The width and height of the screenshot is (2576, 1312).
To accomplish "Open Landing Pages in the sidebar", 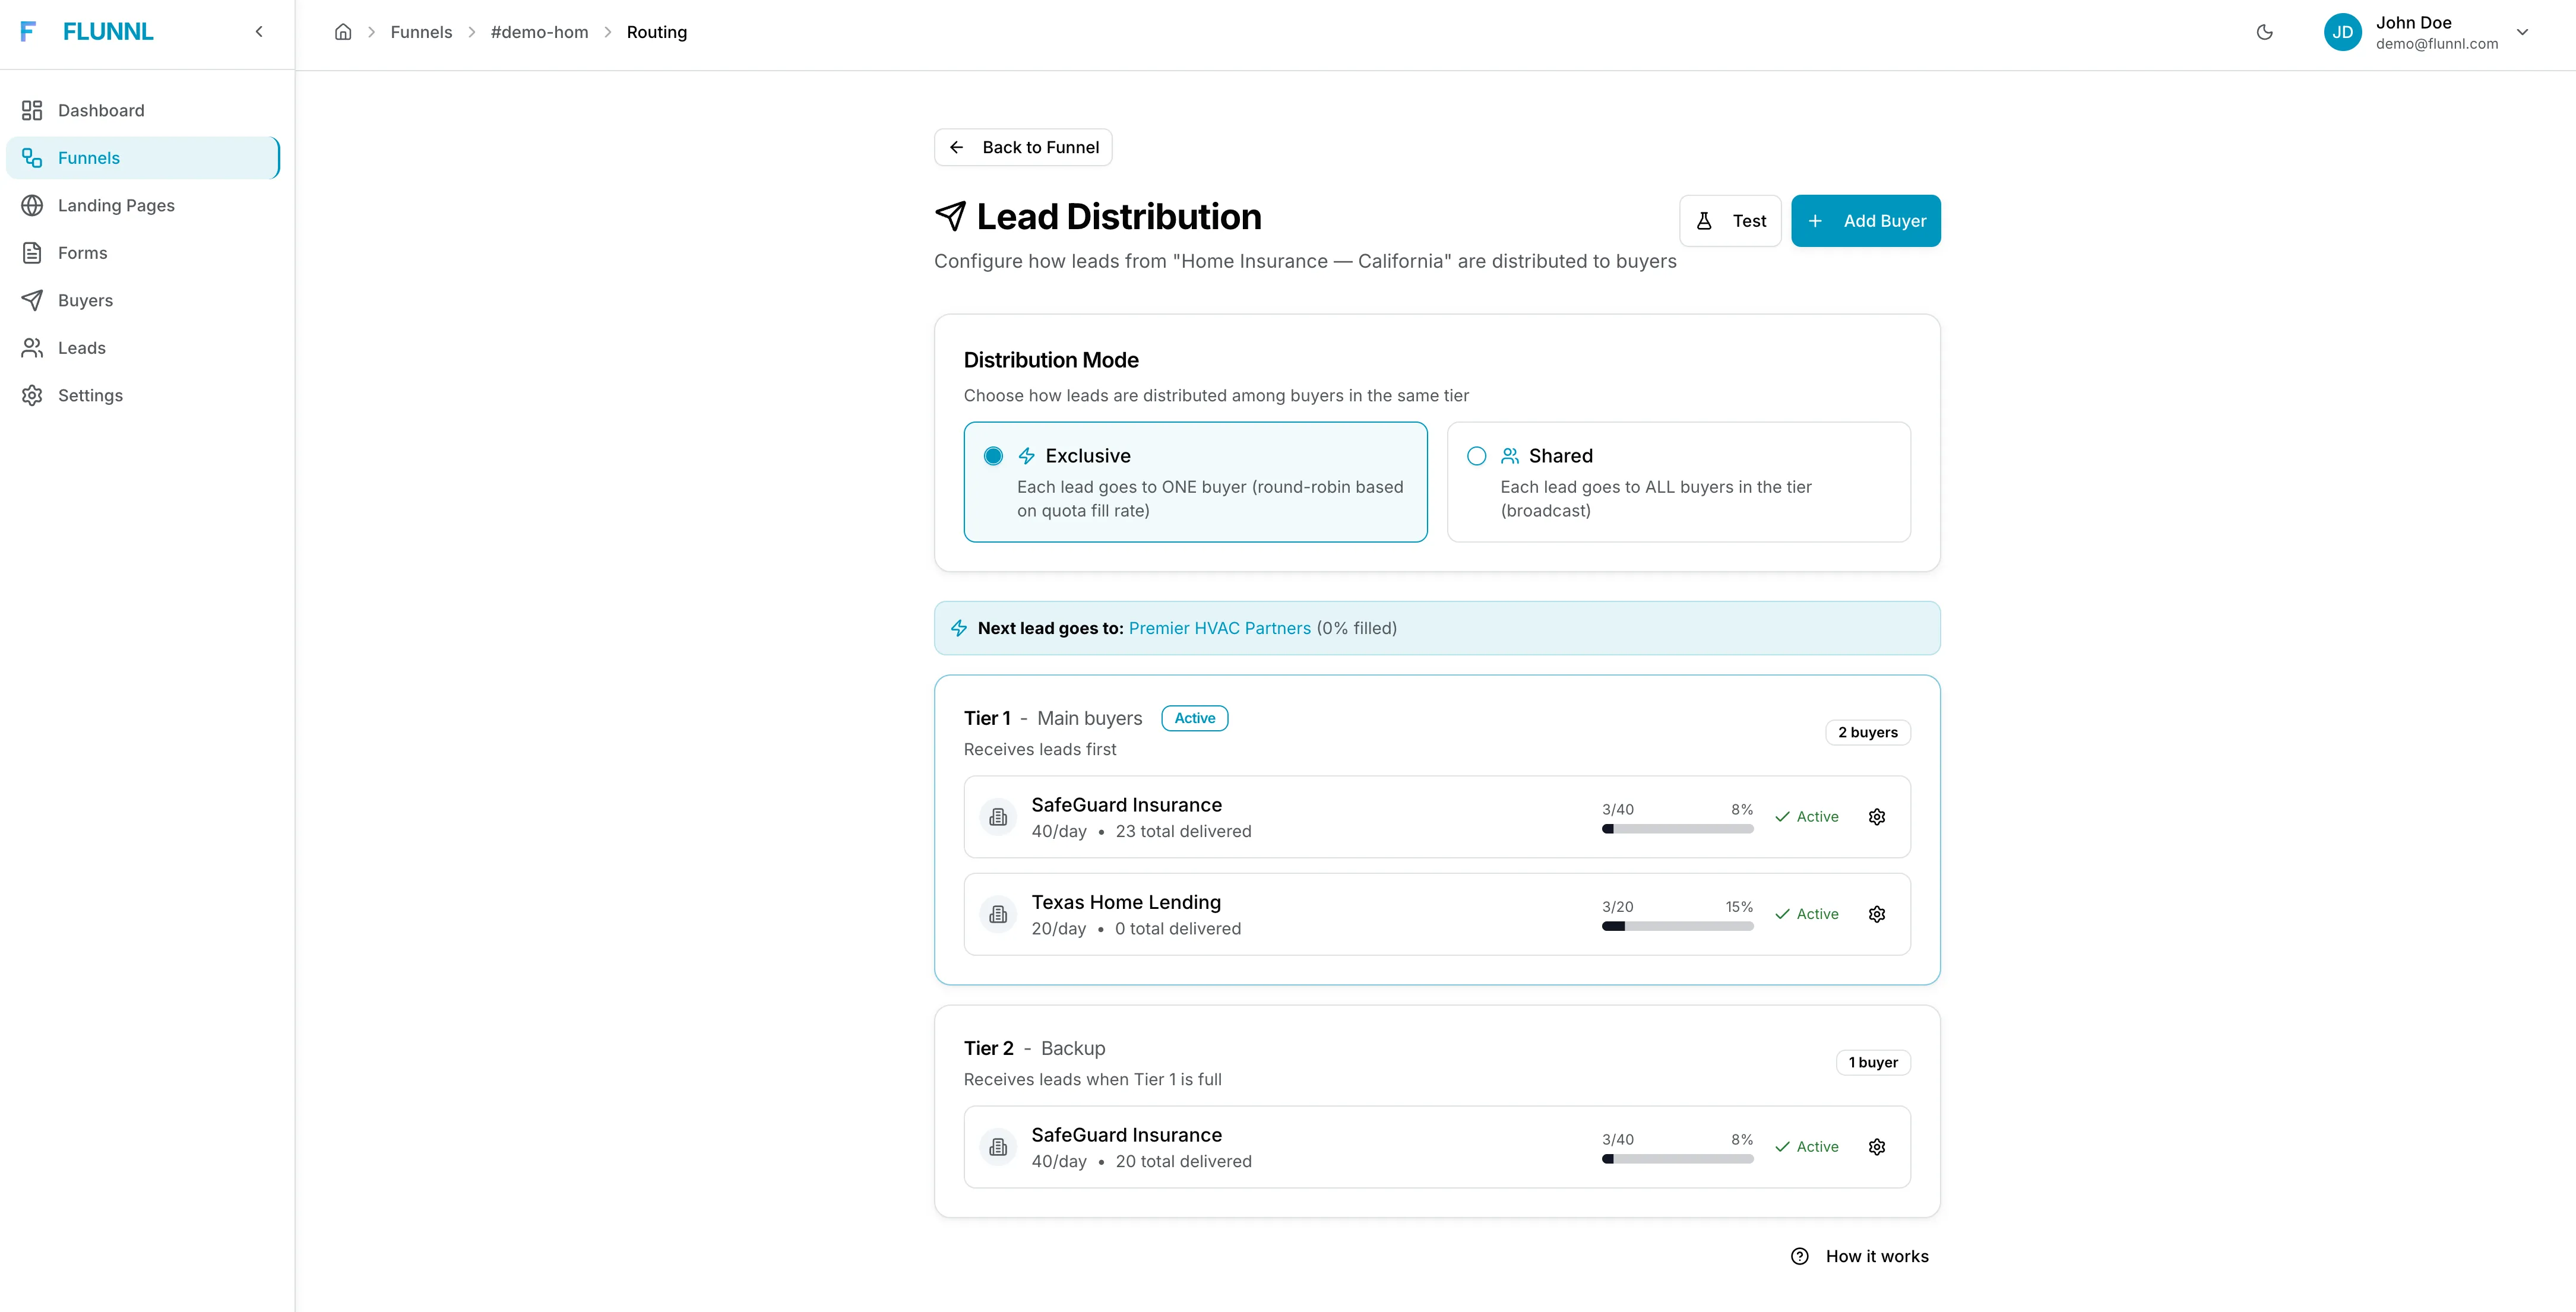I will (116, 205).
